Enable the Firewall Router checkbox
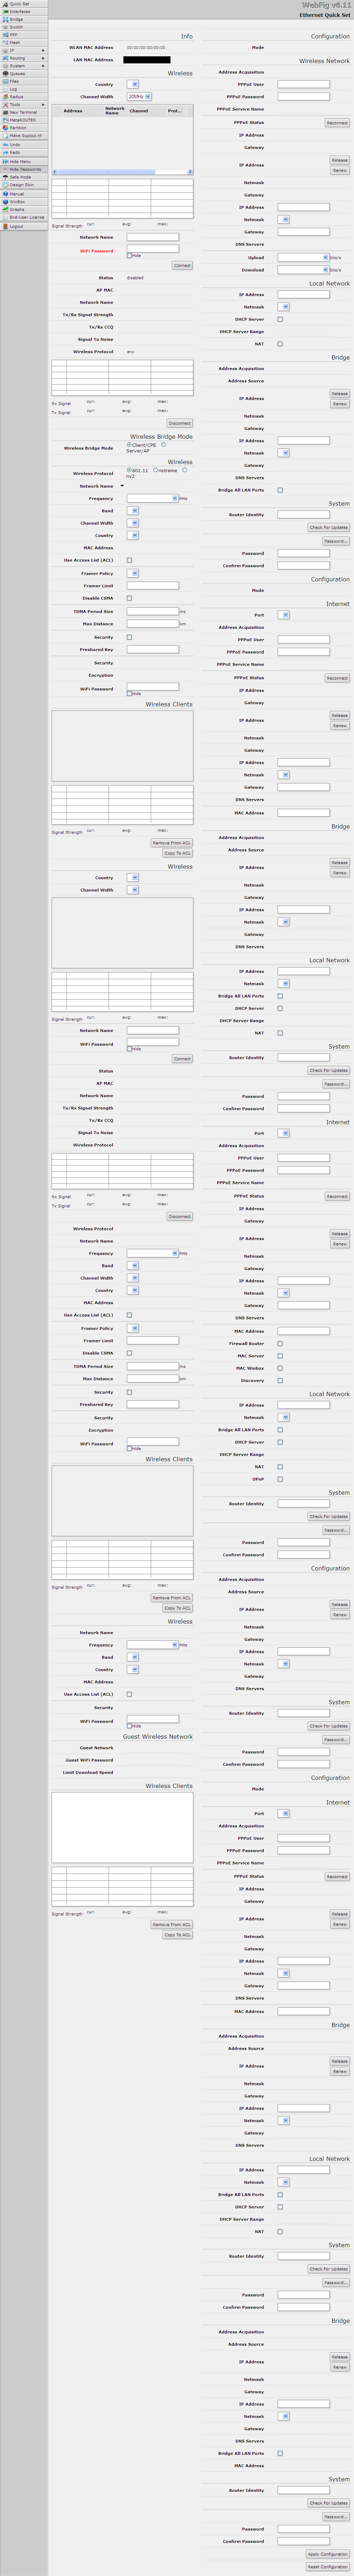 point(280,1344)
